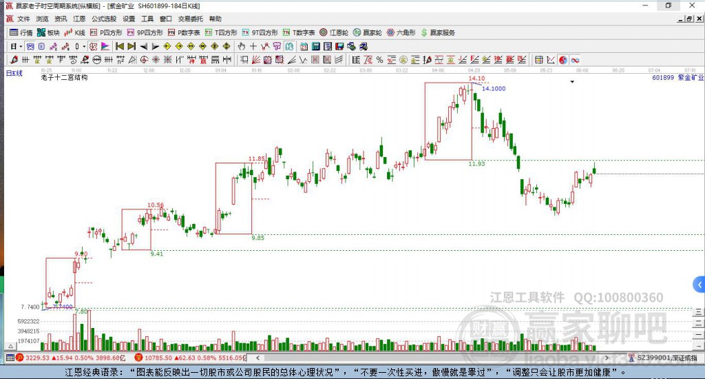Click the Gann fan angle-lines icon
Viewport: 705px width, 379px height.
[x=256, y=60]
